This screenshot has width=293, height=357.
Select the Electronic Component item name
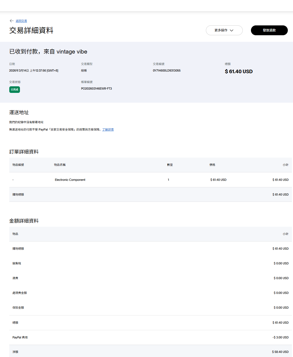click(70, 180)
